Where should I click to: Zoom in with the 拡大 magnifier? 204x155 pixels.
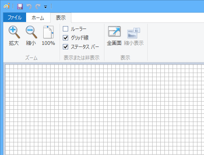point(14,36)
